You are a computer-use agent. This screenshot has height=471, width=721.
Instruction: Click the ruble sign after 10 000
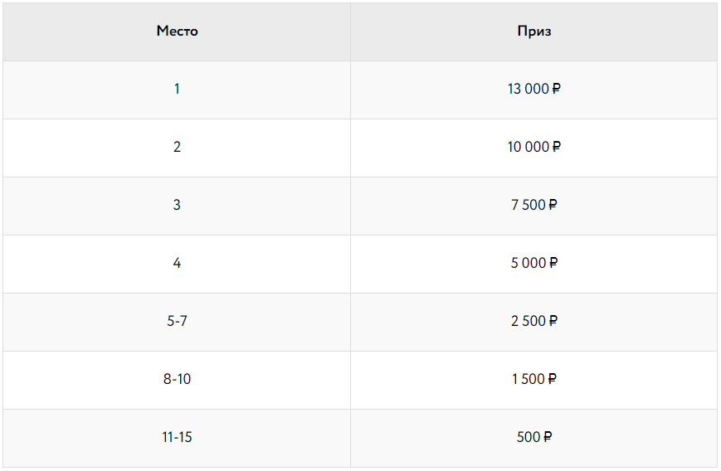click(556, 147)
